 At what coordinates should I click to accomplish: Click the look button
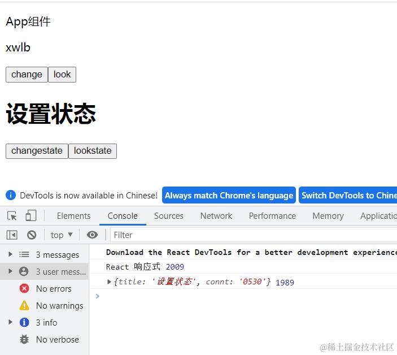[62, 75]
